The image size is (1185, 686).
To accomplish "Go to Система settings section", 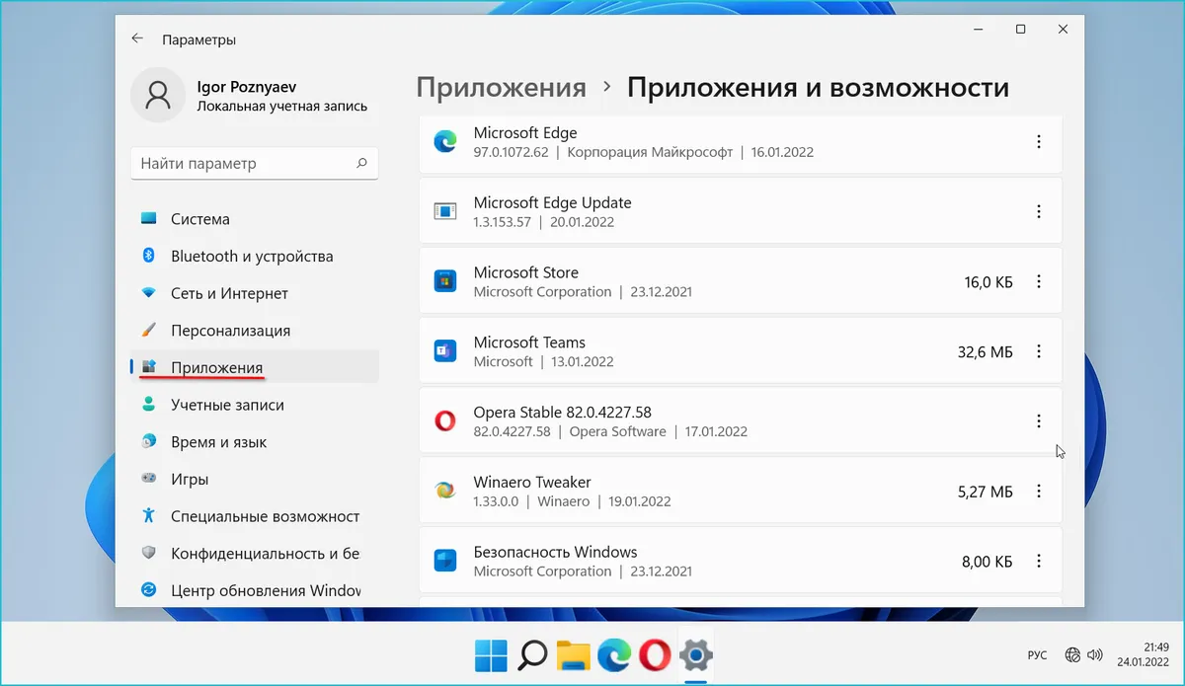I will coord(255,219).
